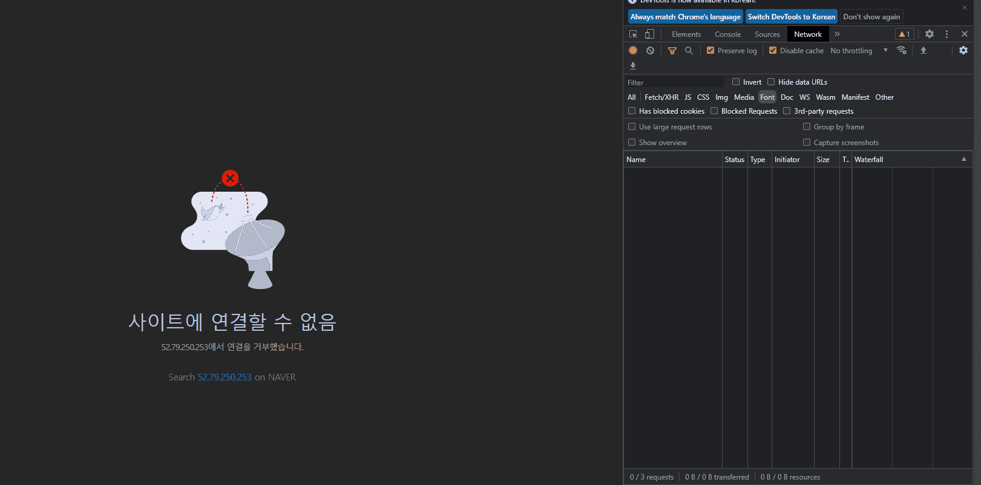Filter requests by JS
This screenshot has width=981, height=485.
coord(688,97)
